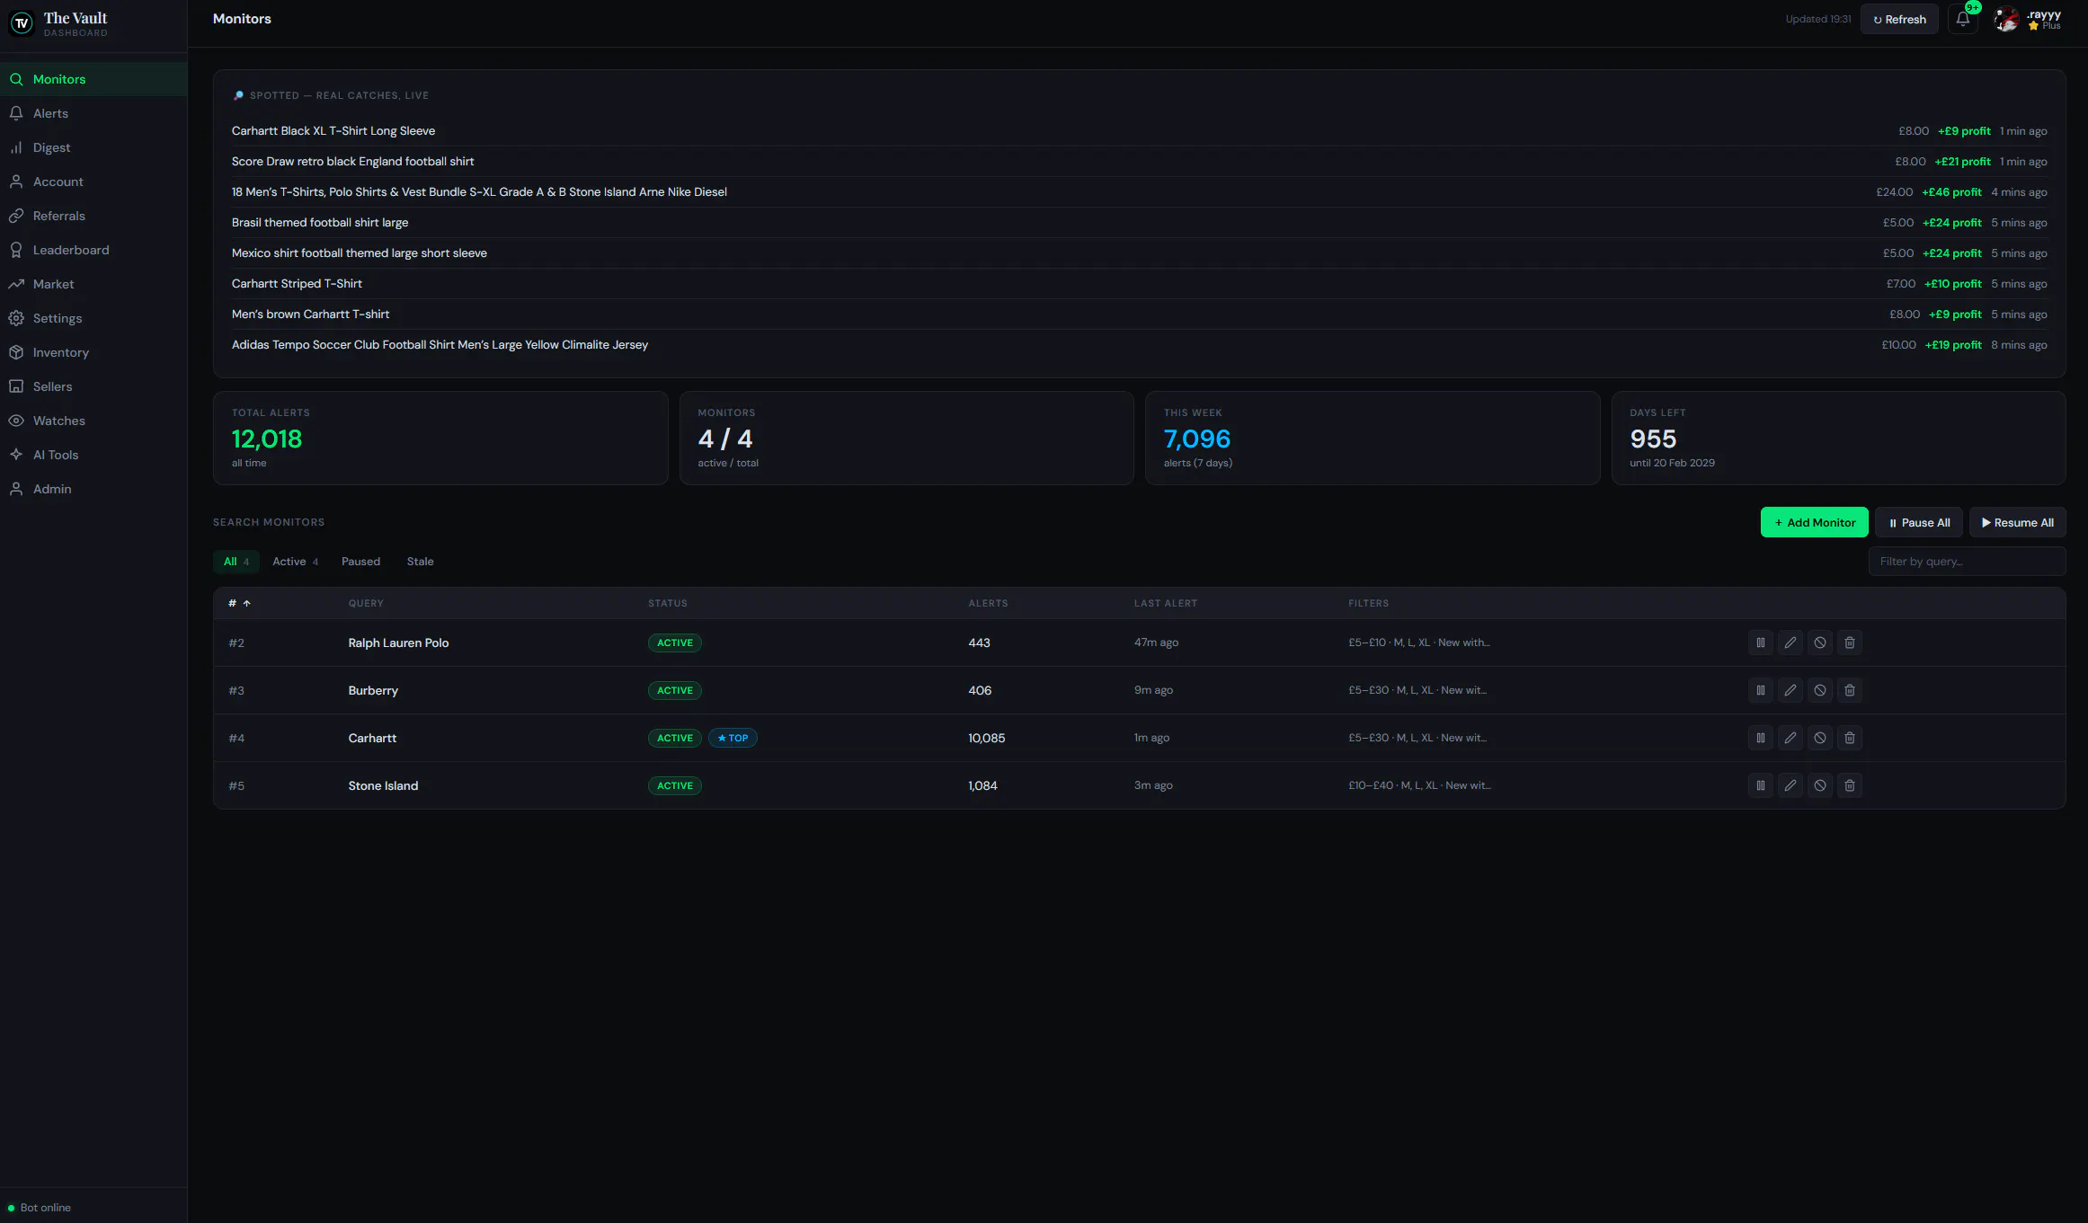Focus the Filter by query field
Viewport: 2088px width, 1223px height.
tap(1967, 562)
